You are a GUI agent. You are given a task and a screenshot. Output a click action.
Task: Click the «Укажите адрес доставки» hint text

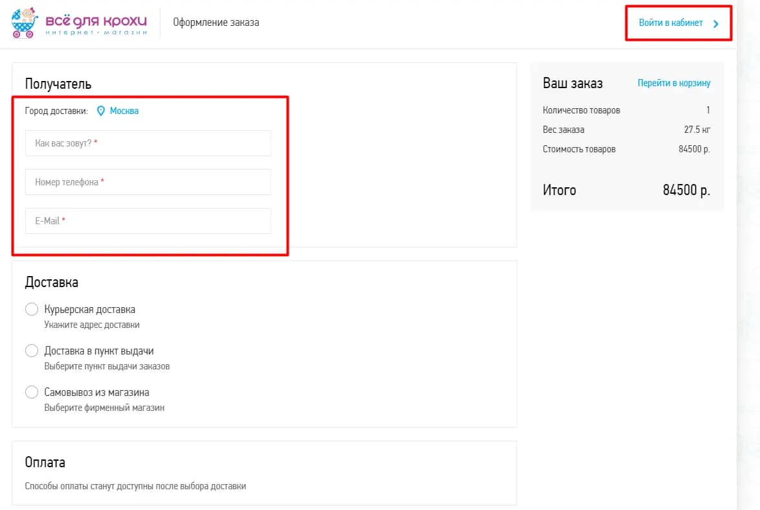pyautogui.click(x=91, y=325)
